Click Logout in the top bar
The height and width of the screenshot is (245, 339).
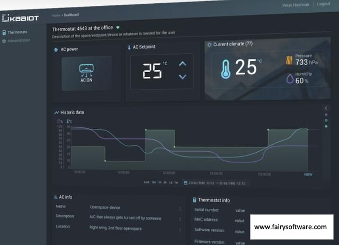324,4
